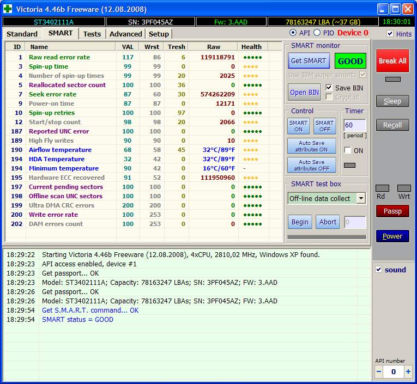Click the red Break All button
The width and height of the screenshot is (417, 384).
[x=392, y=61]
